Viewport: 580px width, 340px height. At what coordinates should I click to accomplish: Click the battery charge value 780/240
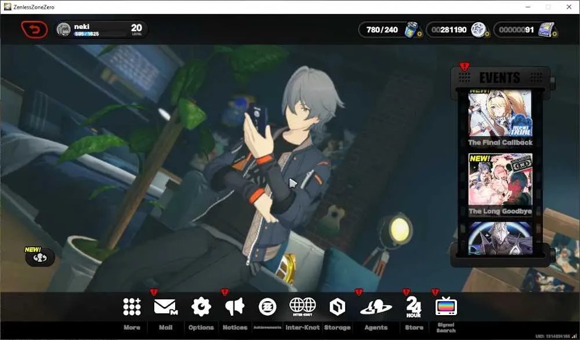[x=382, y=30]
